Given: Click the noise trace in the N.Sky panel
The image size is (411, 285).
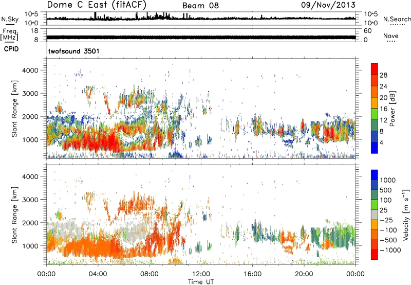Looking at the screenshot, I should coord(201,18).
